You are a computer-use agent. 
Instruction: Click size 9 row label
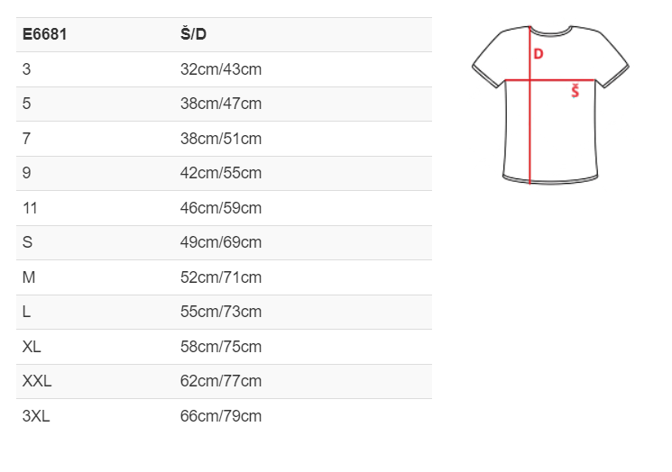click(26, 173)
